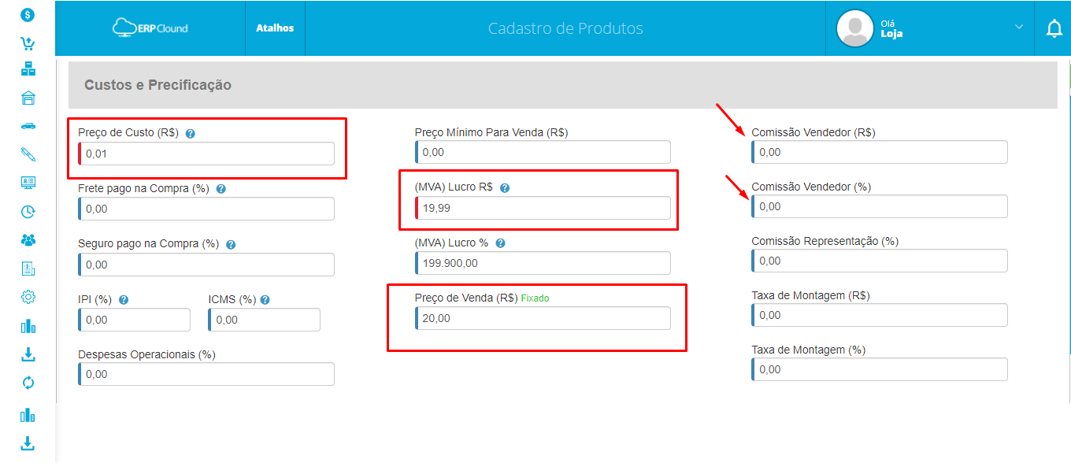Click the Olá Loja user name
Image resolution: width=1071 pixels, height=463 pixels.
(891, 29)
